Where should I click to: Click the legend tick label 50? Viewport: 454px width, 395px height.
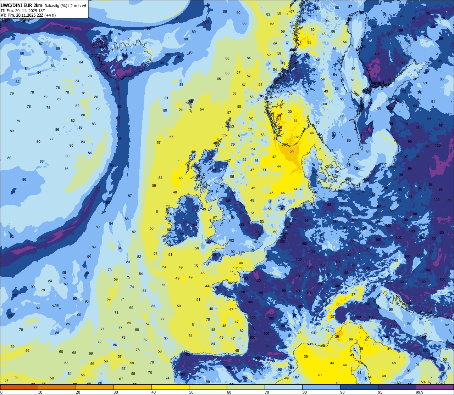pos(191,392)
